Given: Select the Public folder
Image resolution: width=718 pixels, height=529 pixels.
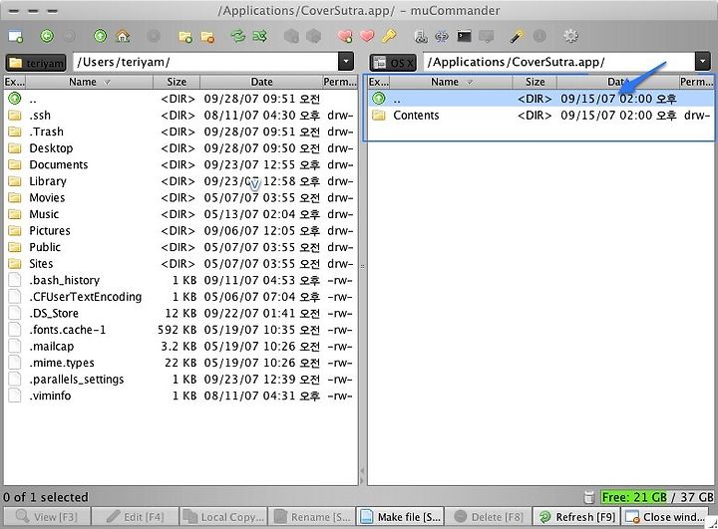Looking at the screenshot, I should [x=180, y=247].
